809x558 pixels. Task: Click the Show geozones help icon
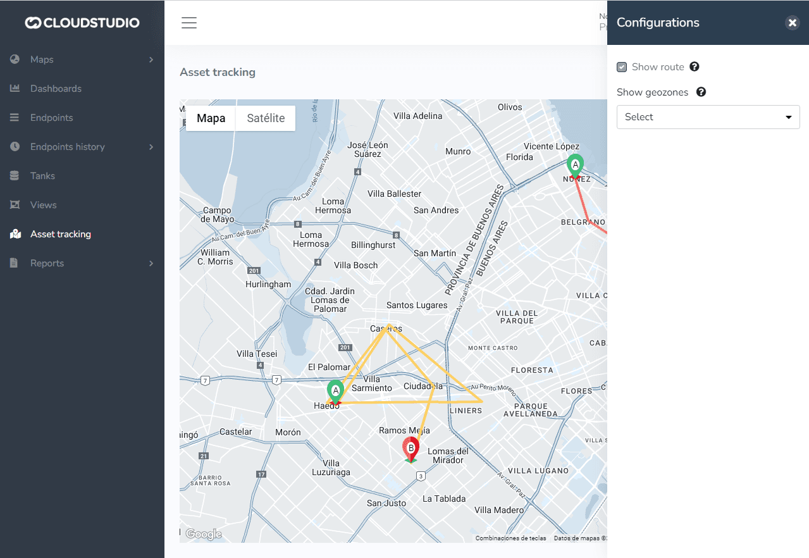point(701,92)
